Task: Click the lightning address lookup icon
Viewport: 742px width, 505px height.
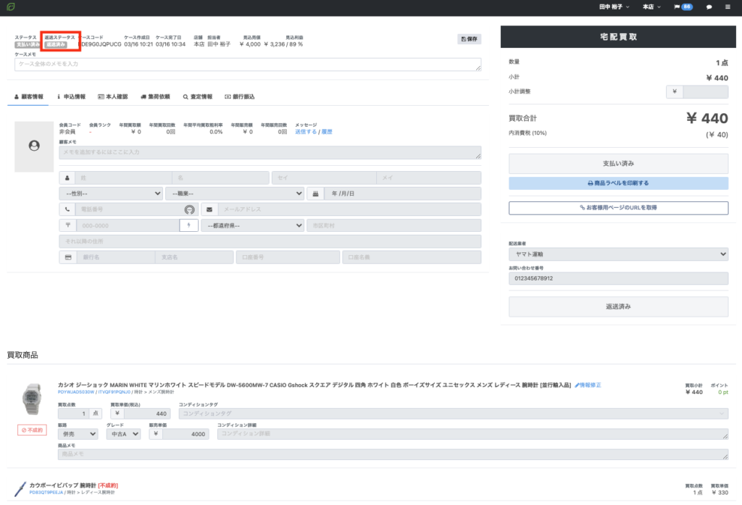Action: coord(188,225)
